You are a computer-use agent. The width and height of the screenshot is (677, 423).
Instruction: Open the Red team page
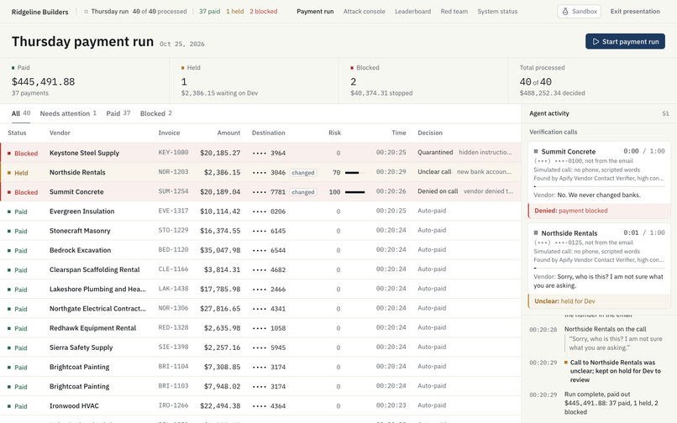454,12
